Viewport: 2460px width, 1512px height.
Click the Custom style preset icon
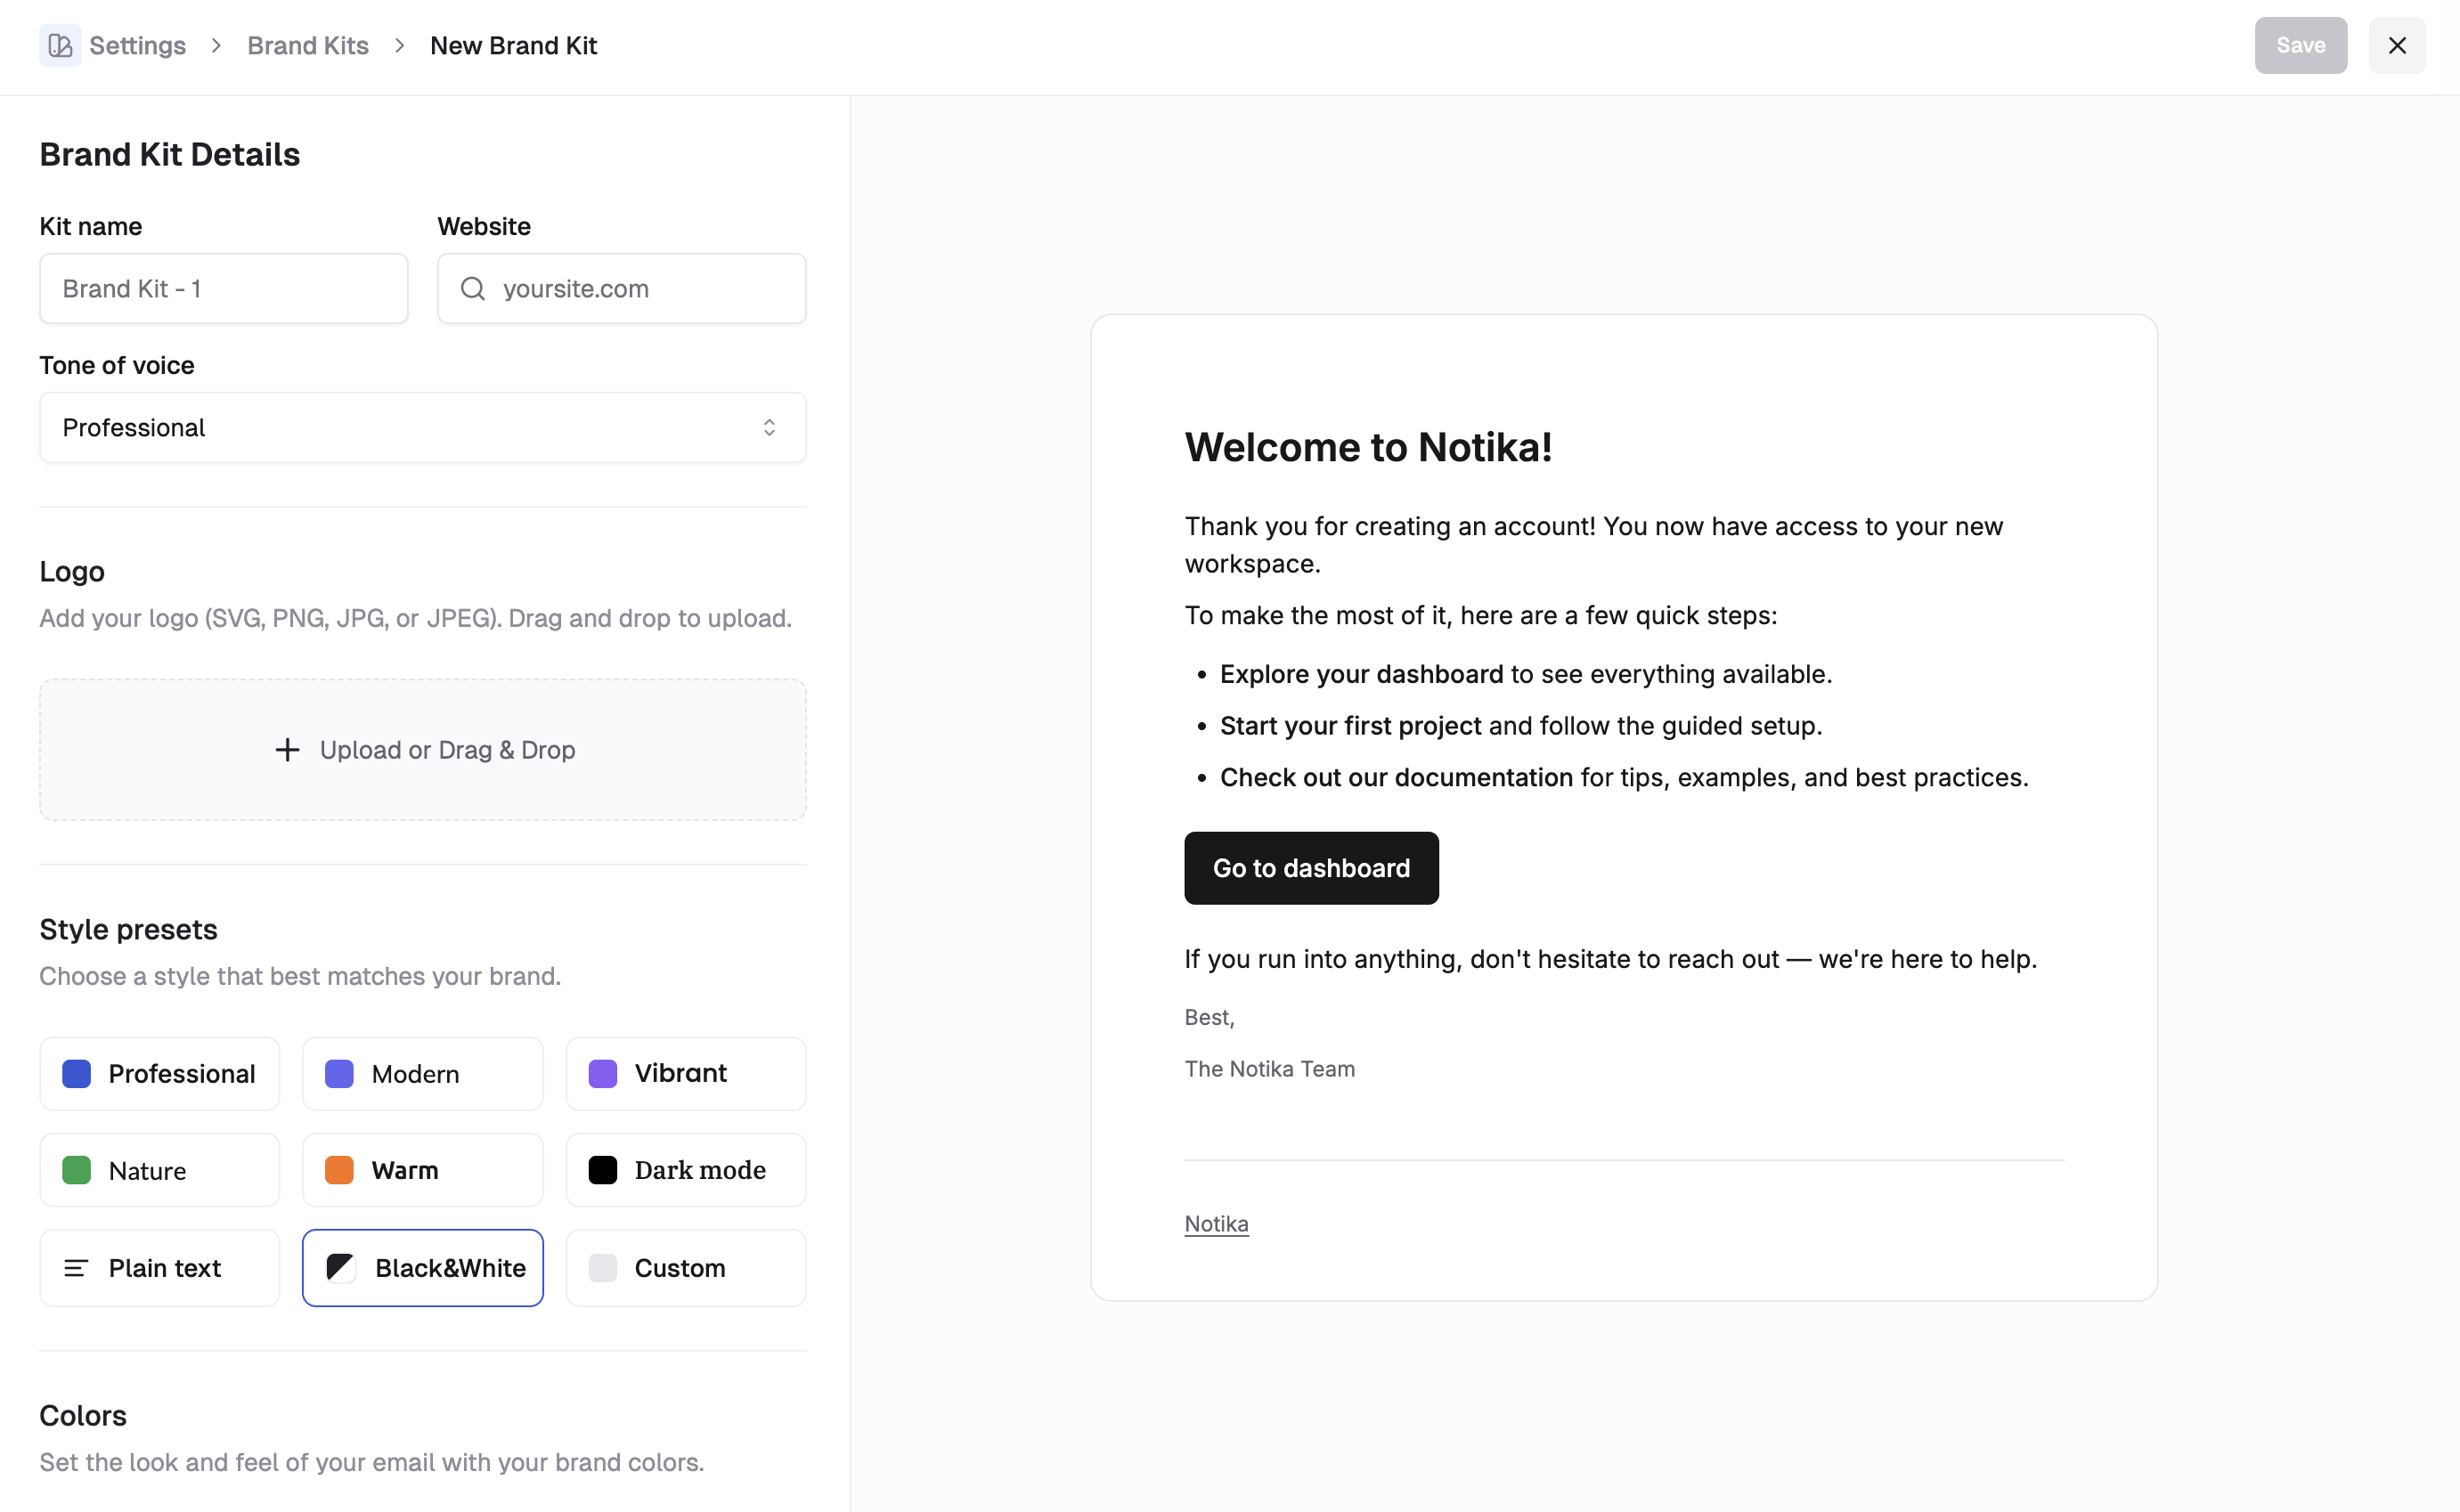[x=603, y=1267]
